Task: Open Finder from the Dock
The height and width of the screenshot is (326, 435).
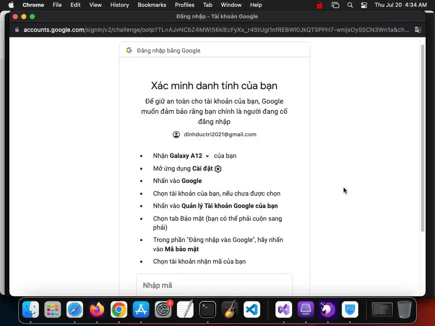Action: pyautogui.click(x=31, y=309)
